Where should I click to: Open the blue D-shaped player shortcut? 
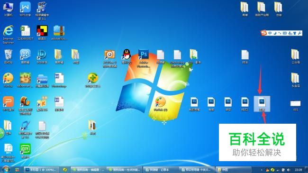42,56
